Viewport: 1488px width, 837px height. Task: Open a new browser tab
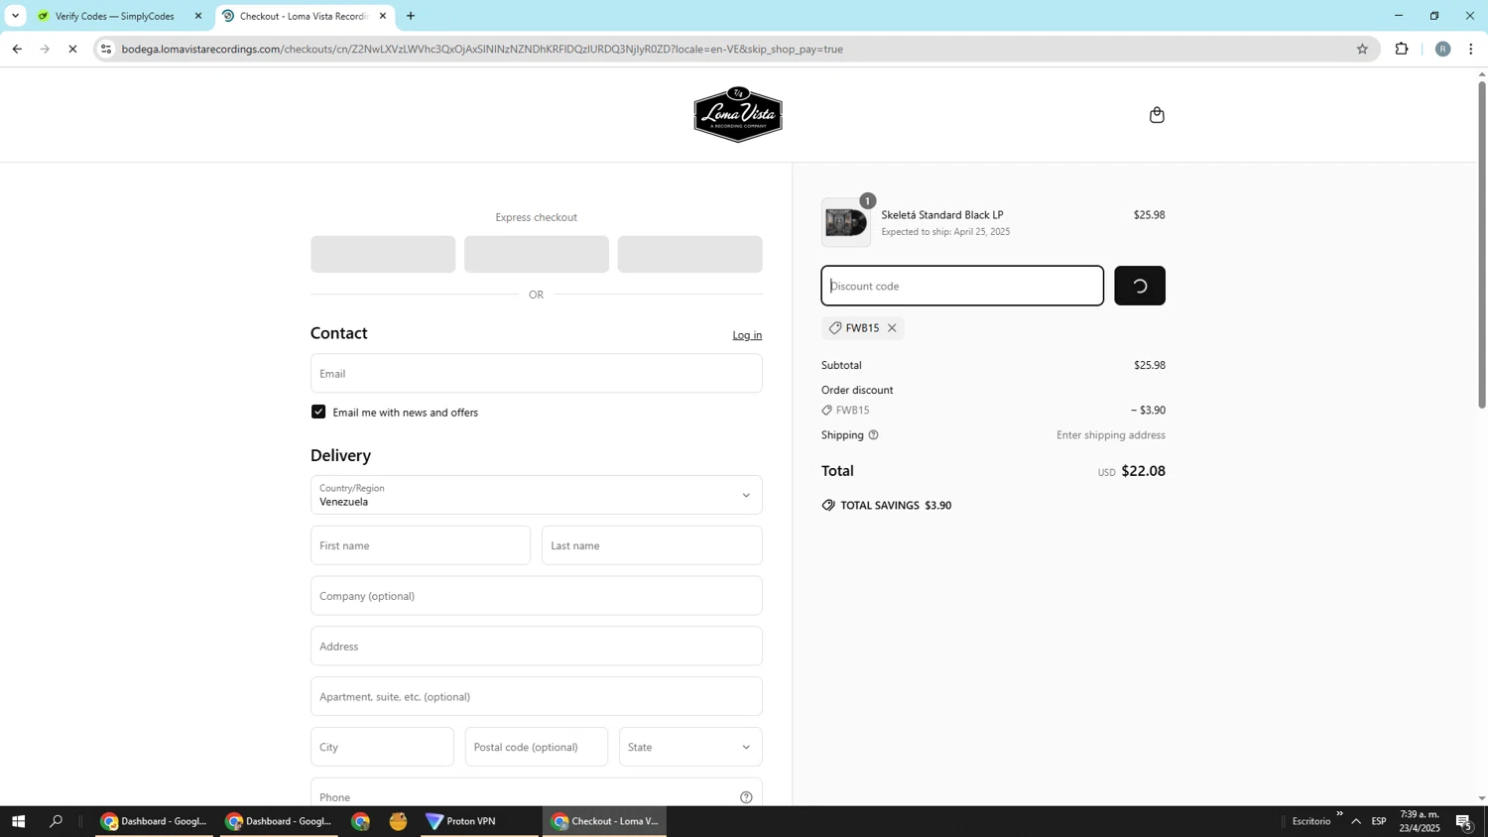click(411, 16)
